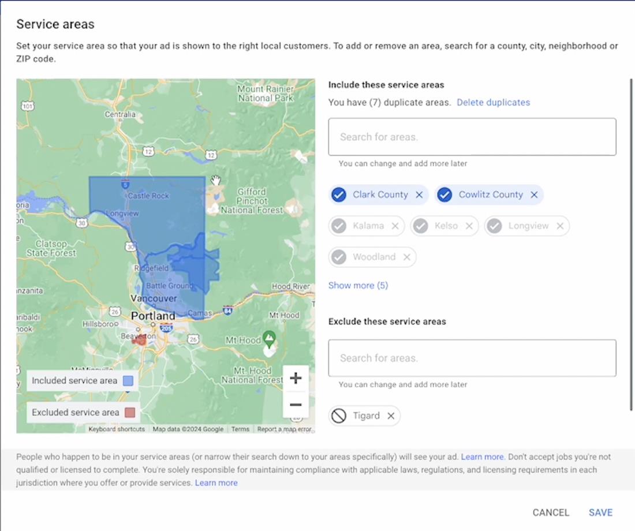Remove Longview from service areas

(x=560, y=226)
